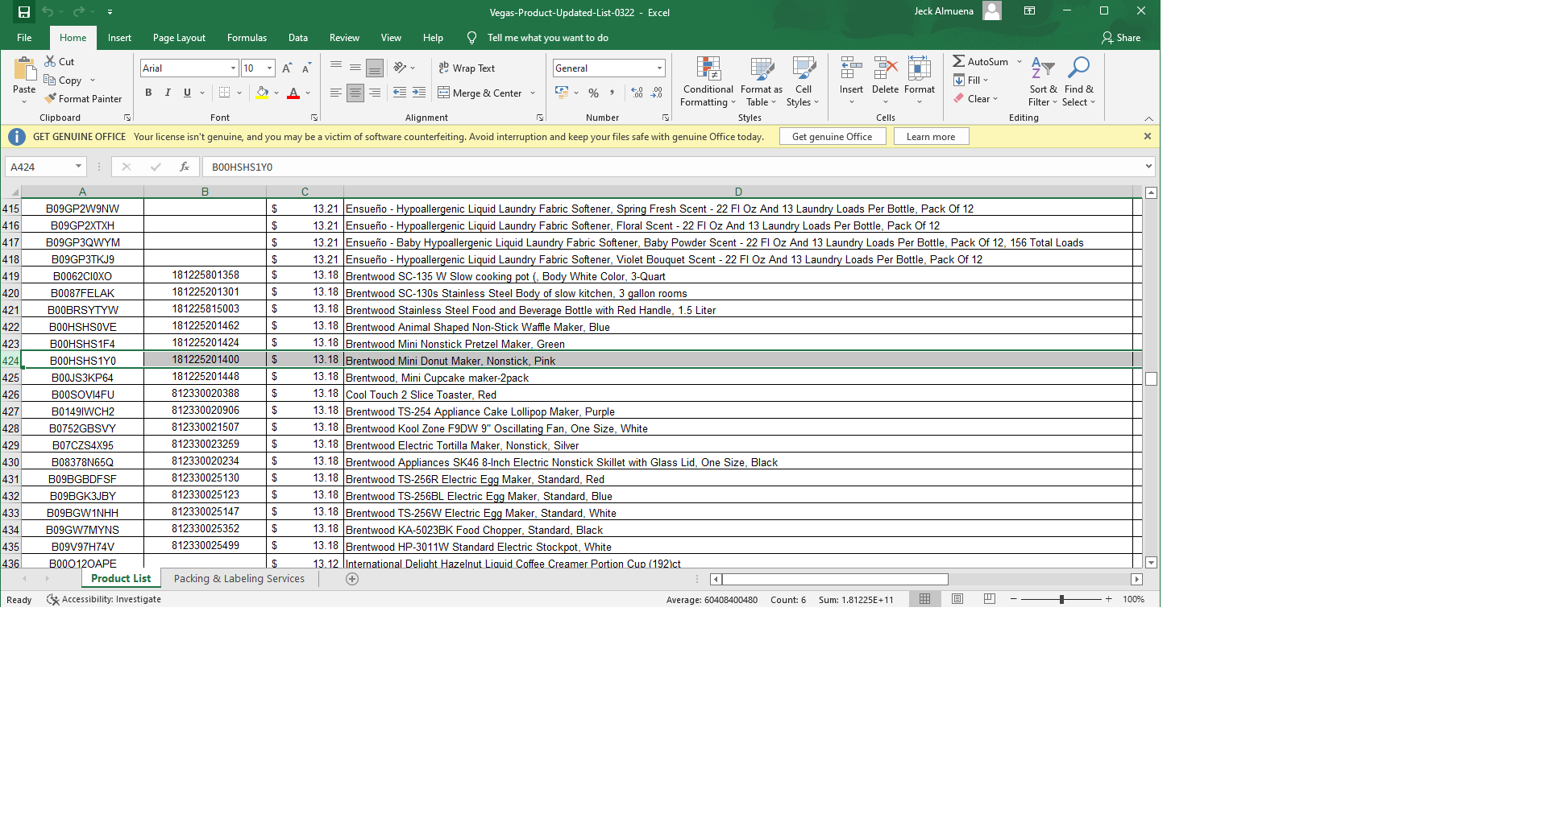Open the number format dropdown showing General
Screen dimensions: 1549x839
659,68
